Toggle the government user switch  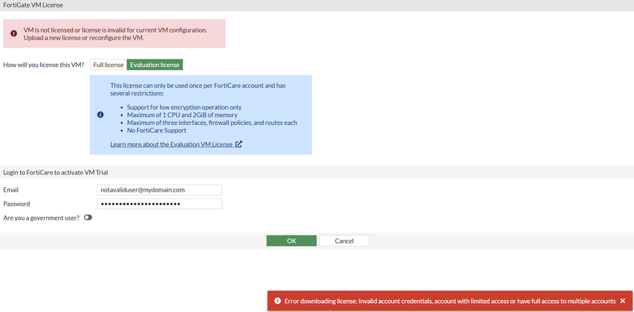[x=88, y=218]
